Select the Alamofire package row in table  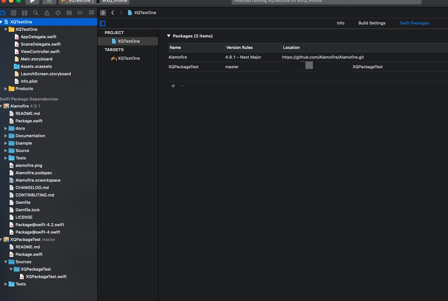(x=308, y=57)
